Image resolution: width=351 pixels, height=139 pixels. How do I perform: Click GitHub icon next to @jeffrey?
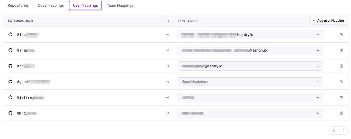(10, 97)
